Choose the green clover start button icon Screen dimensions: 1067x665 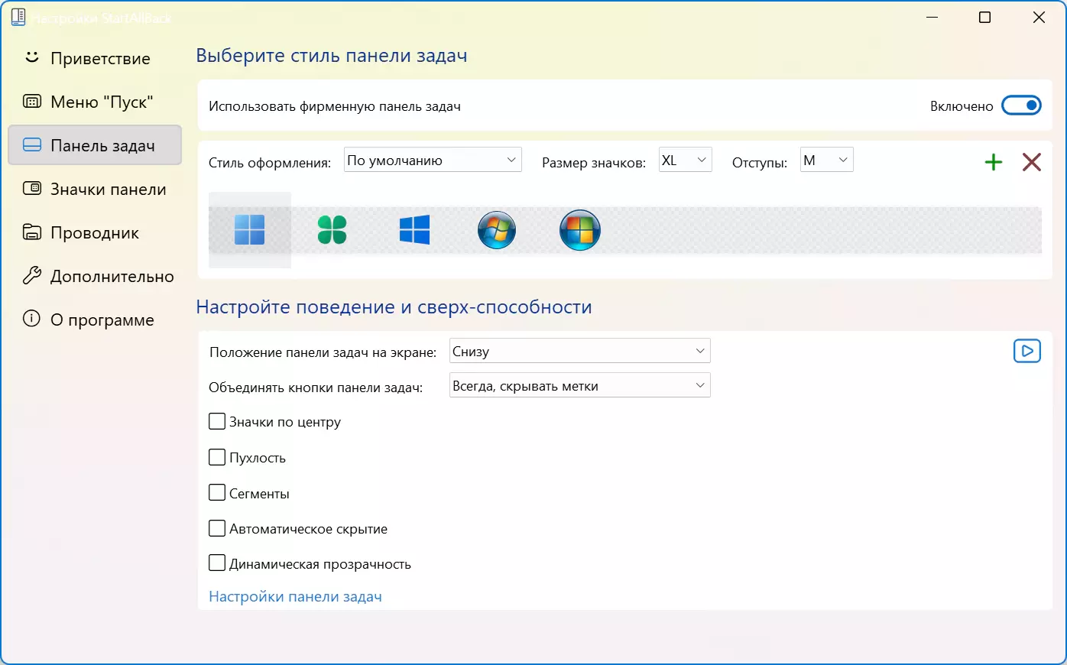point(332,229)
